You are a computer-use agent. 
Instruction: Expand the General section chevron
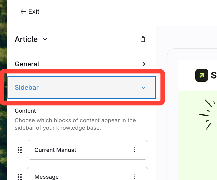pyautogui.click(x=144, y=64)
